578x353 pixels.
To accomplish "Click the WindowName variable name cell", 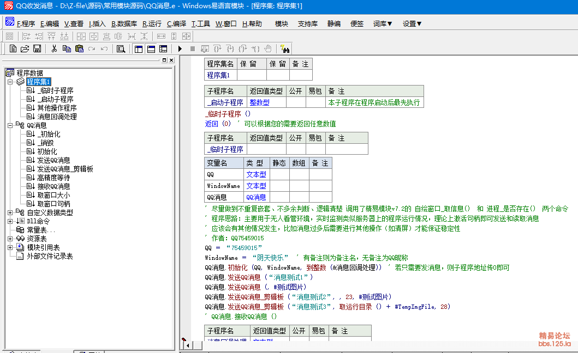I will pyautogui.click(x=224, y=186).
